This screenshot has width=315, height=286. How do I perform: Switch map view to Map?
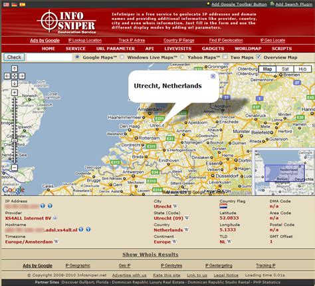coord(267,69)
